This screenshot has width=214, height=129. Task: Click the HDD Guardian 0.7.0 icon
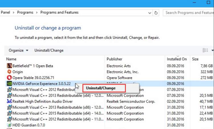tap(9, 125)
